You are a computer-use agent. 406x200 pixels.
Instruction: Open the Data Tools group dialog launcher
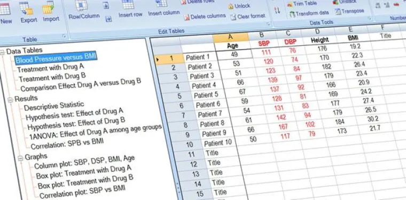coord(370,18)
